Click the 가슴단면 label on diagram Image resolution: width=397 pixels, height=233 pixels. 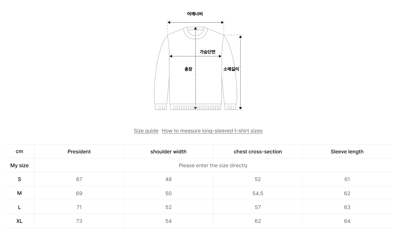pos(207,52)
